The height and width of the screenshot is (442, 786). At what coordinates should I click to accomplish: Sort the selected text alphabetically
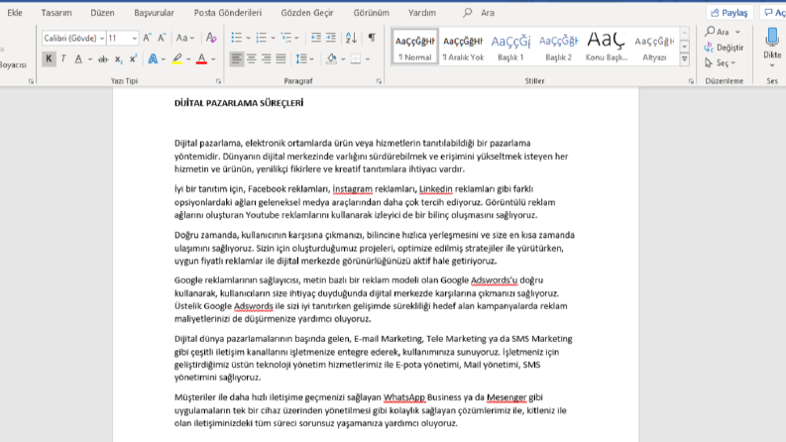pos(351,38)
